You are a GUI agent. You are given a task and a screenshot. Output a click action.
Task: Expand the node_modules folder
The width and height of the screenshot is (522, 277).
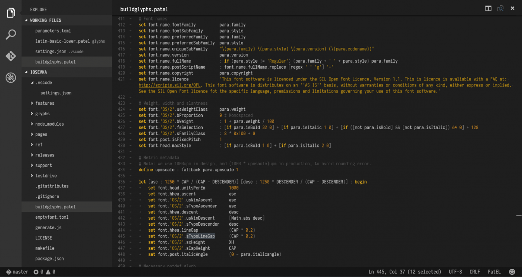67,124
